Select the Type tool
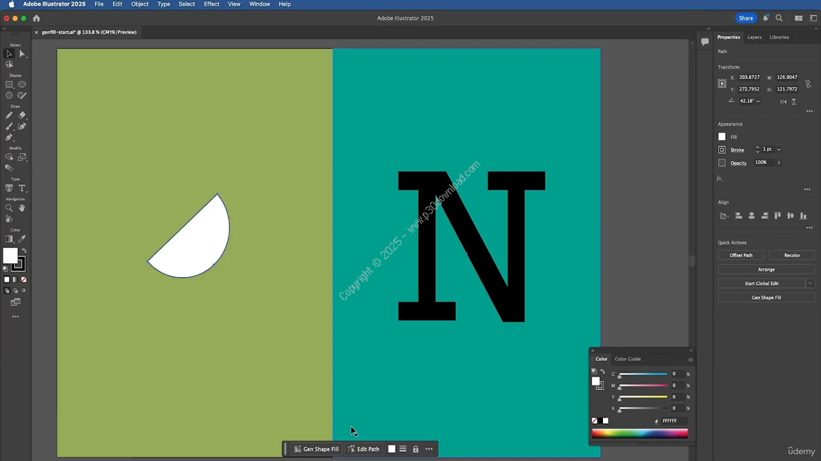Viewport: 821px width, 461px height. coord(22,188)
